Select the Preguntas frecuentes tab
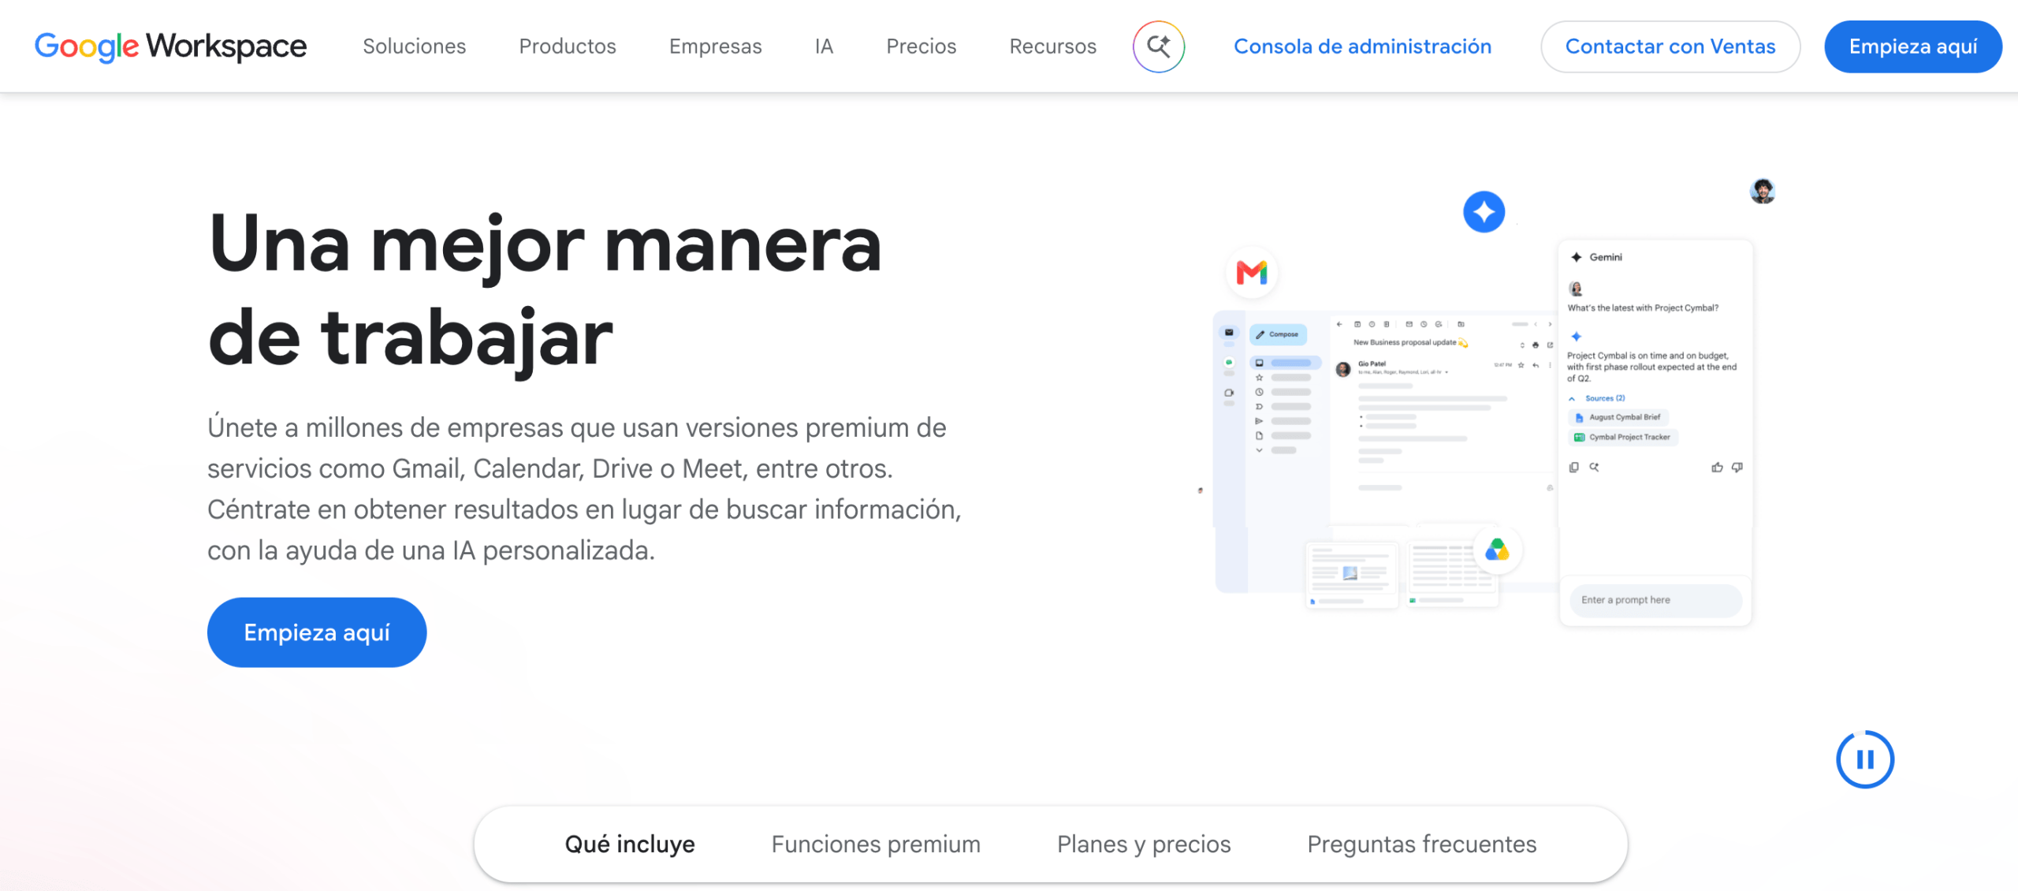This screenshot has height=891, width=2018. coord(1421,844)
